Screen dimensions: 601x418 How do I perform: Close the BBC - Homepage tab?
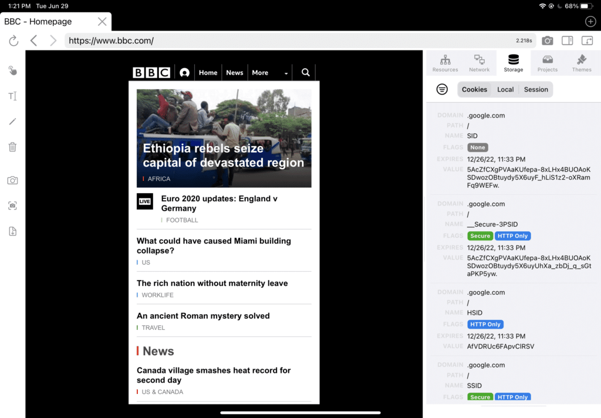point(102,22)
